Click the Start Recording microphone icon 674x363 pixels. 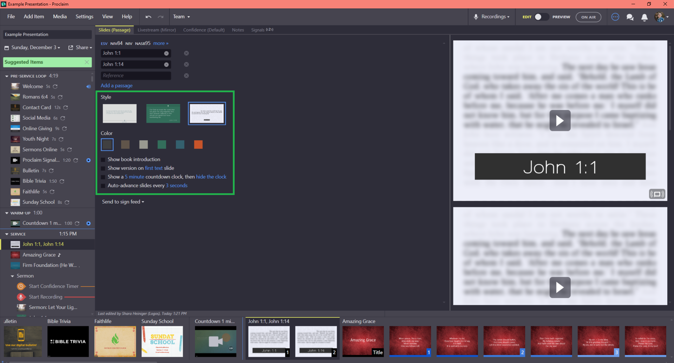(21, 297)
